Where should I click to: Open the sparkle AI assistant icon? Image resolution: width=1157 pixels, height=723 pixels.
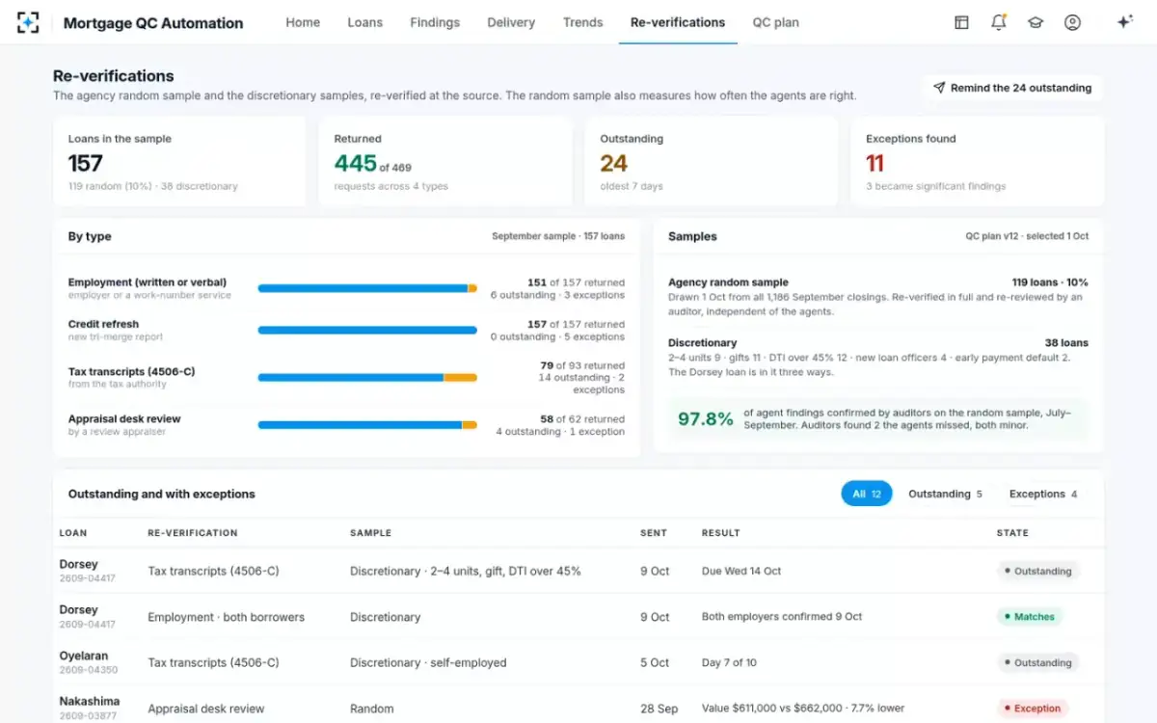[x=1124, y=22]
